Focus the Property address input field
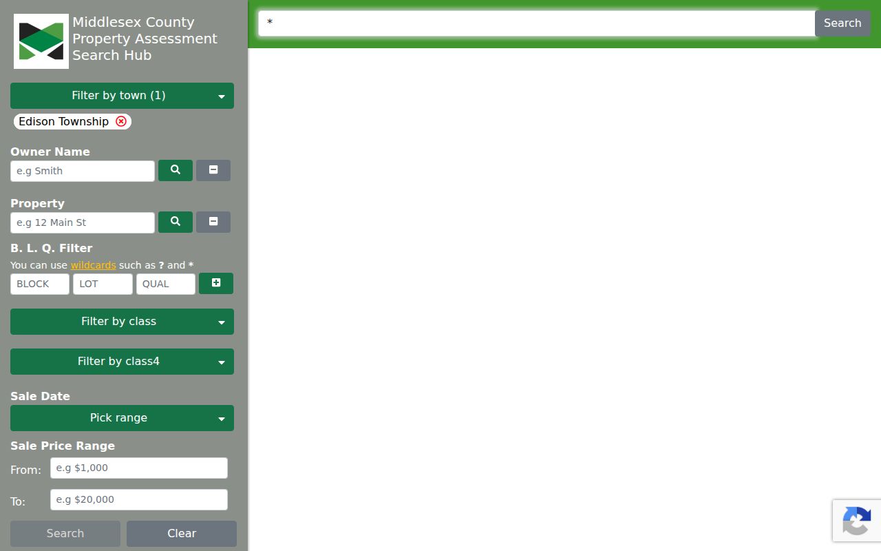 pos(83,222)
